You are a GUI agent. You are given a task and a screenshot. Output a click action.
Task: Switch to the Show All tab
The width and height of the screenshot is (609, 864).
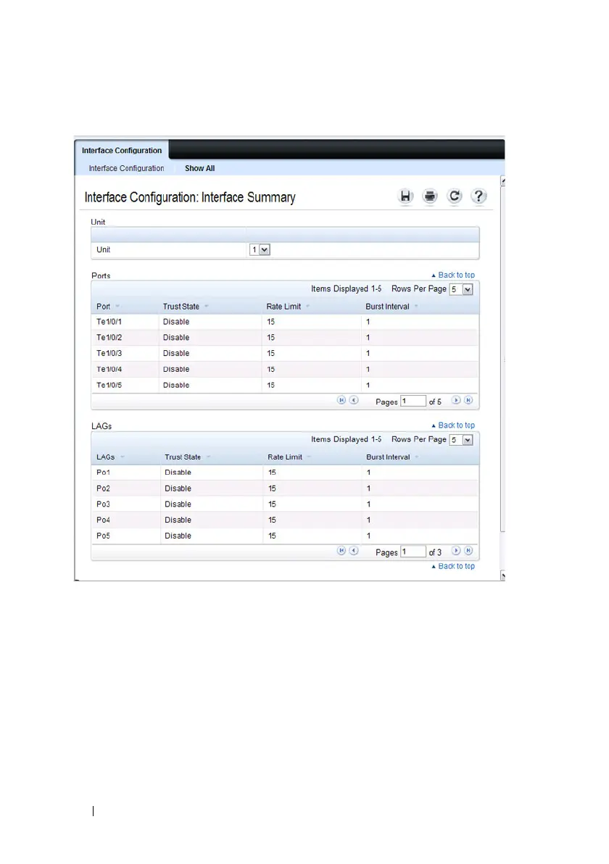[x=199, y=169]
